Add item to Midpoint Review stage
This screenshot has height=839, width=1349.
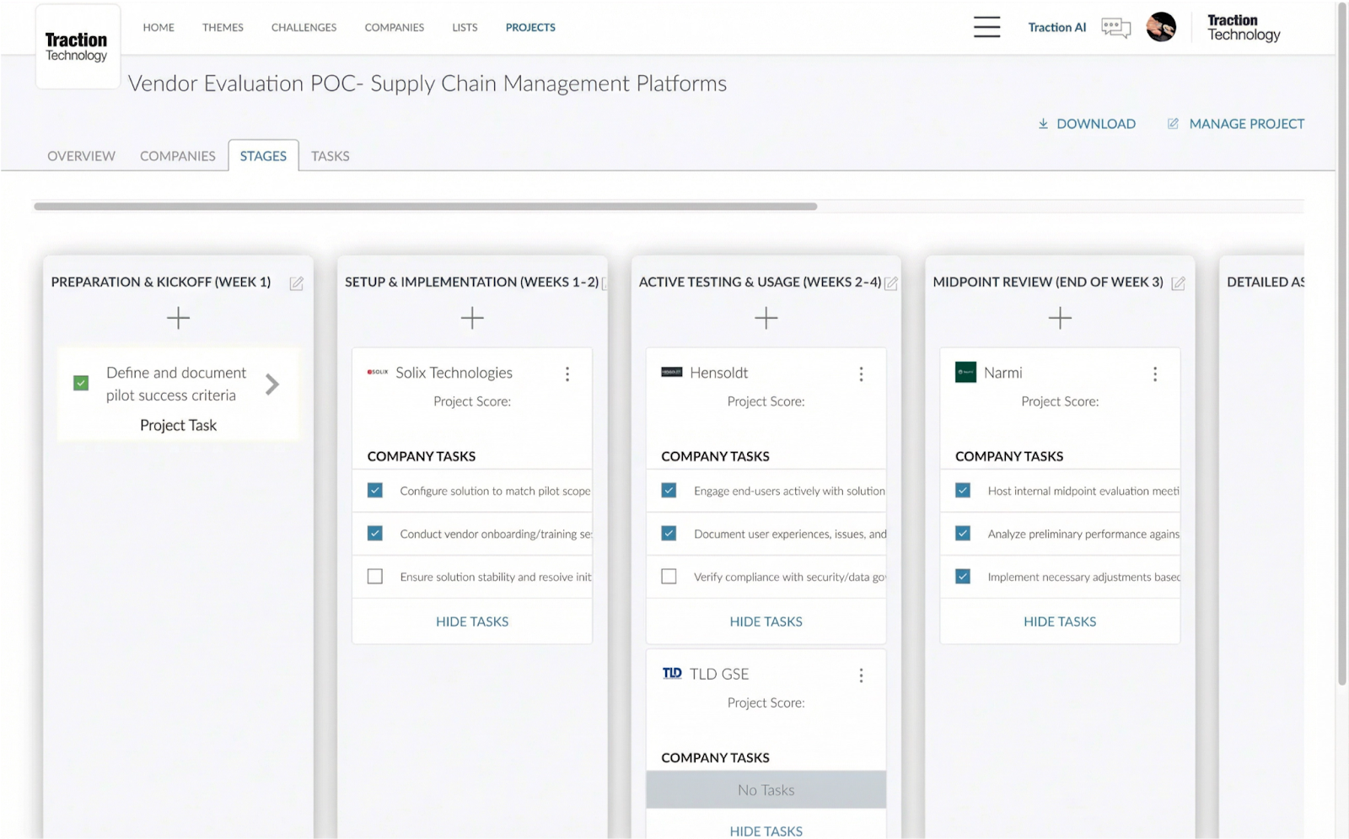click(x=1060, y=318)
